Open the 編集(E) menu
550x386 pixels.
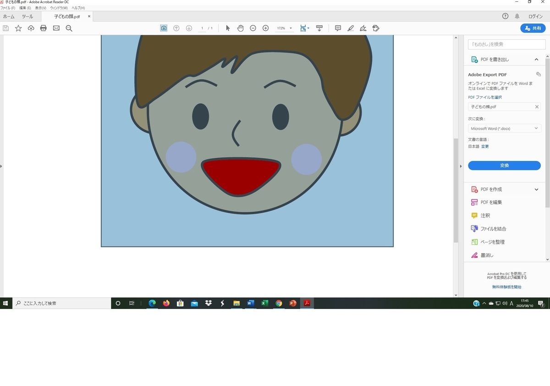[25, 8]
